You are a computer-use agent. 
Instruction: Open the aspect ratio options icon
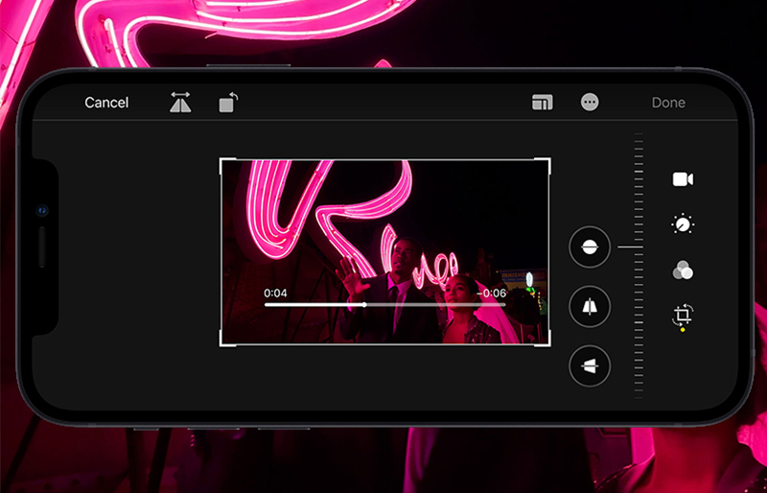coord(542,103)
